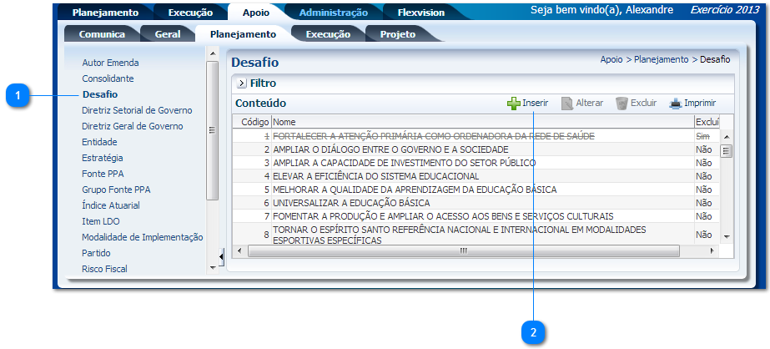Expand the Filtro section
The width and height of the screenshot is (770, 349).
[x=241, y=83]
